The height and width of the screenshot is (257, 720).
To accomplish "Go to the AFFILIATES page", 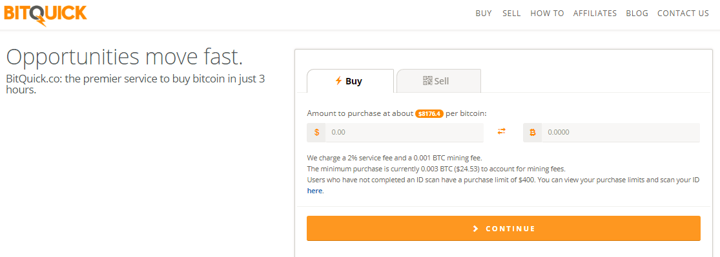I will (595, 14).
